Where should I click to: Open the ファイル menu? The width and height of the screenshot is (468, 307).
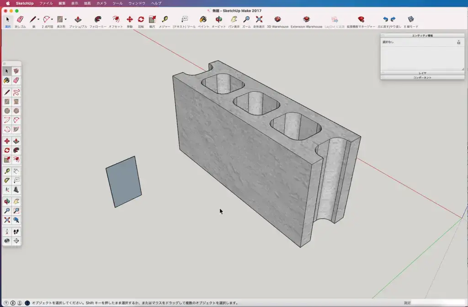[46, 3]
